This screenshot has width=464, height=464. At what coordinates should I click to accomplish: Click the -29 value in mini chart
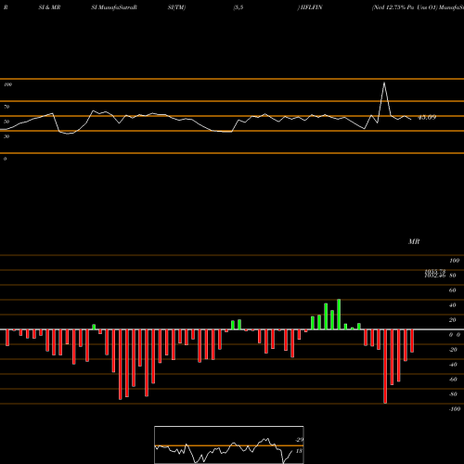tap(299, 440)
